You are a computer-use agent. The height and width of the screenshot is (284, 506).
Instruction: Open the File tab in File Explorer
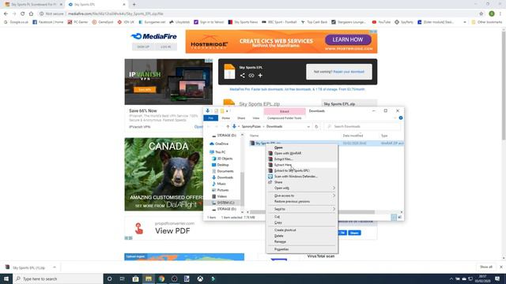click(x=211, y=118)
